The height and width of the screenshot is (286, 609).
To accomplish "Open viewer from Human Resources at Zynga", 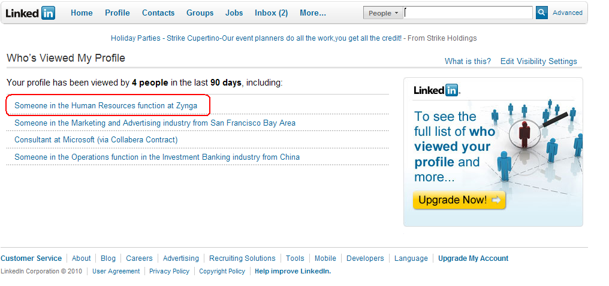I will (105, 105).
